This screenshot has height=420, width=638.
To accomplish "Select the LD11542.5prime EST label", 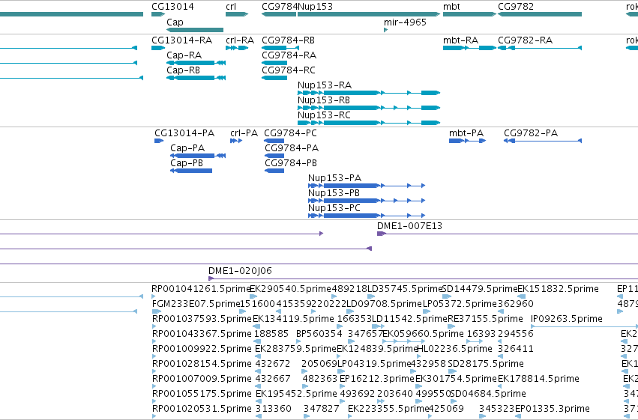I will [x=409, y=319].
